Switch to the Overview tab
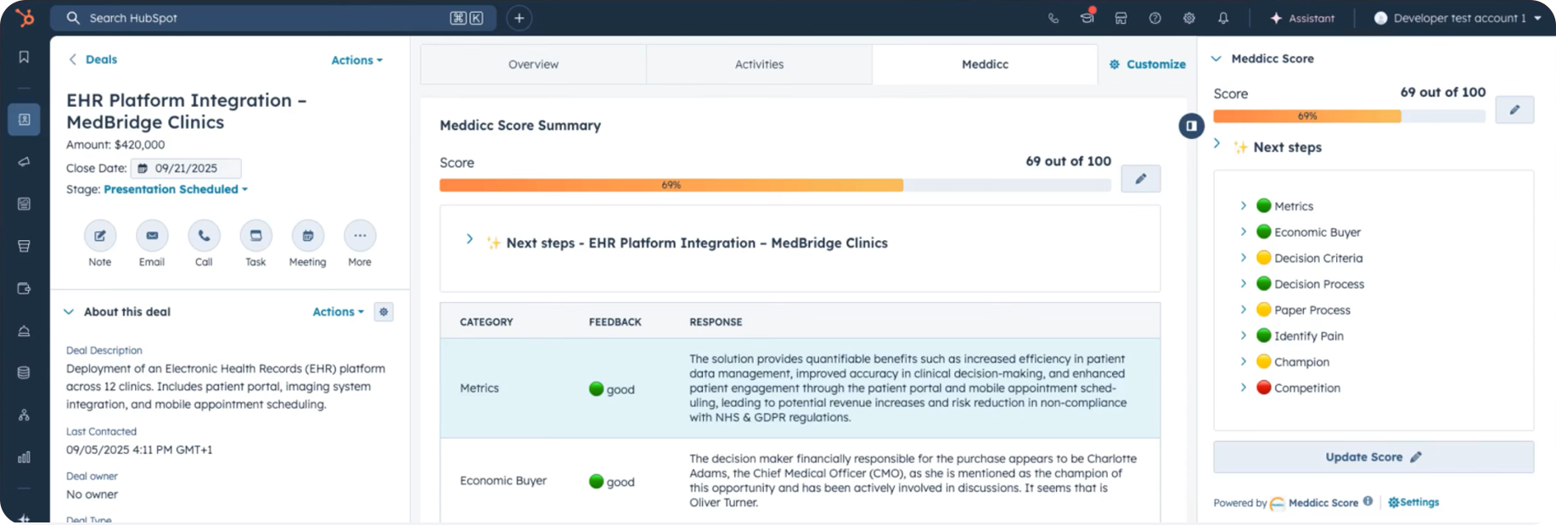 pyautogui.click(x=533, y=64)
